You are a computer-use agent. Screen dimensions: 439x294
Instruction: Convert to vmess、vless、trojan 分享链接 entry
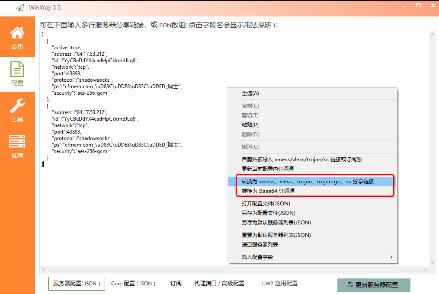coord(312,182)
